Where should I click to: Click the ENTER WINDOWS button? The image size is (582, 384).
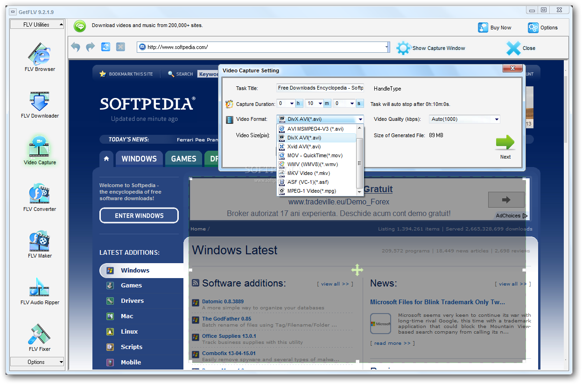click(x=139, y=216)
